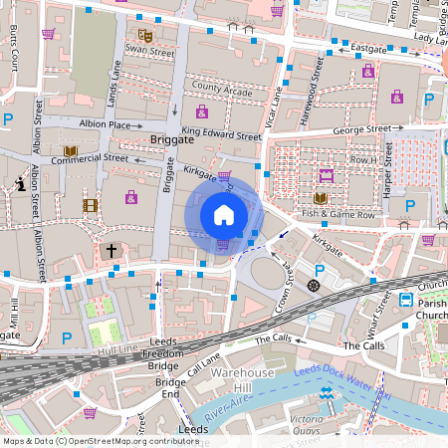Click the shopping bag icon just below Eastgate
Viewport: 448px width, 448px height.
coord(368,71)
